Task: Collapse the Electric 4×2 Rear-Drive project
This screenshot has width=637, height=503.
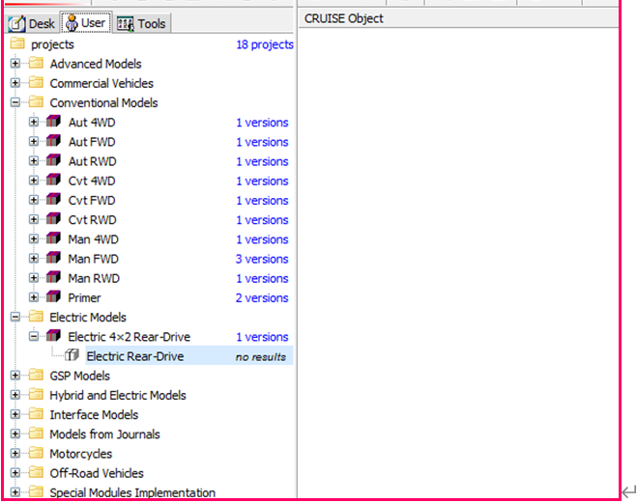Action: [34, 336]
